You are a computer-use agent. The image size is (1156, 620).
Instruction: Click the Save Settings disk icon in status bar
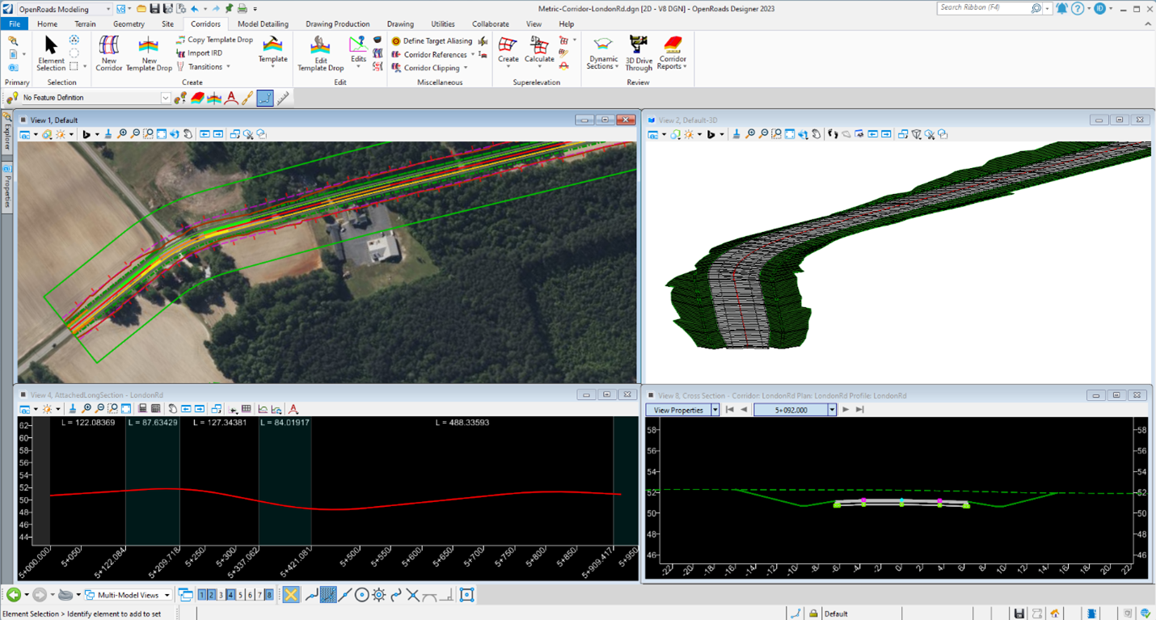(x=1020, y=614)
